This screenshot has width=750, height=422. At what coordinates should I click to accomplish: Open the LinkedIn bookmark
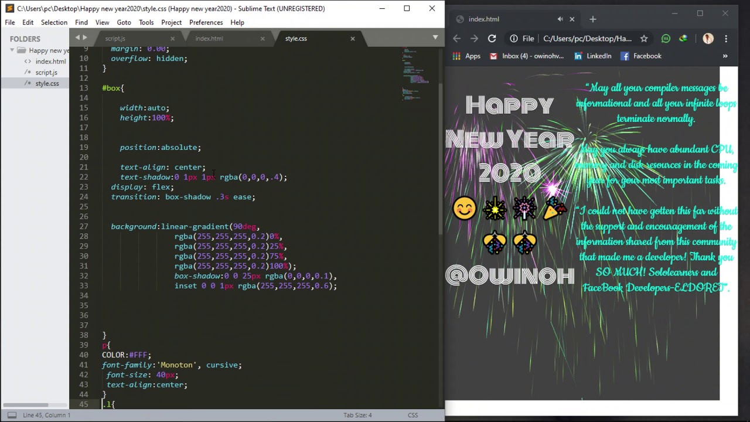[x=592, y=56]
